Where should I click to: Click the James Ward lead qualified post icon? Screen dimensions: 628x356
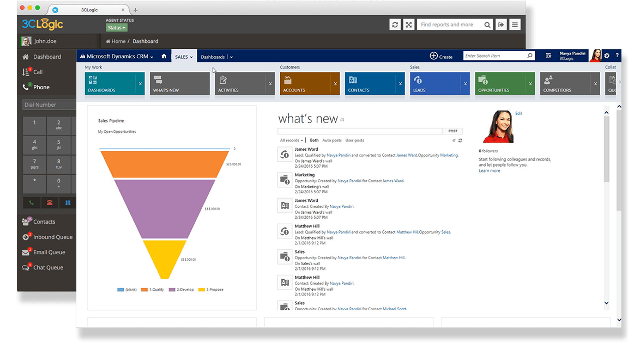285,155
